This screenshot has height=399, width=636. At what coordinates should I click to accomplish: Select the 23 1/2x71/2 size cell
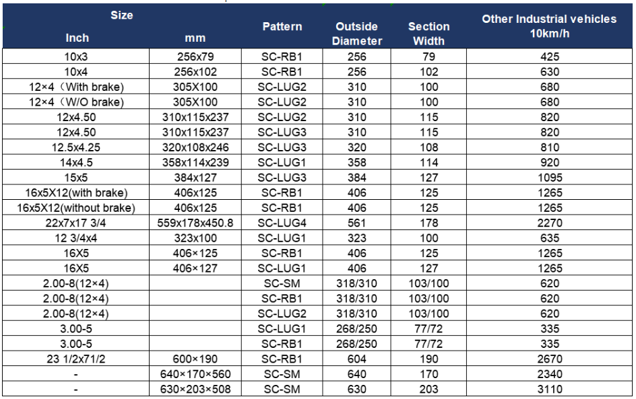76,359
